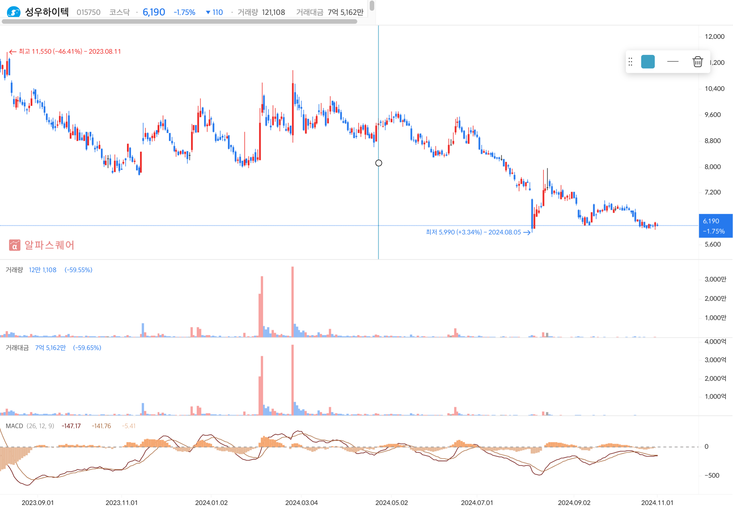This screenshot has height=510, width=733.
Task: Click trading value change (-59.65%)
Action: pos(87,348)
